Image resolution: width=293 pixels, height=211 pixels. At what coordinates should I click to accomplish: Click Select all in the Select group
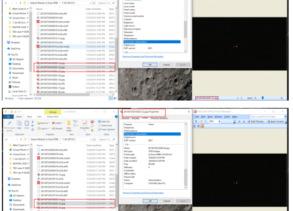click(104, 121)
